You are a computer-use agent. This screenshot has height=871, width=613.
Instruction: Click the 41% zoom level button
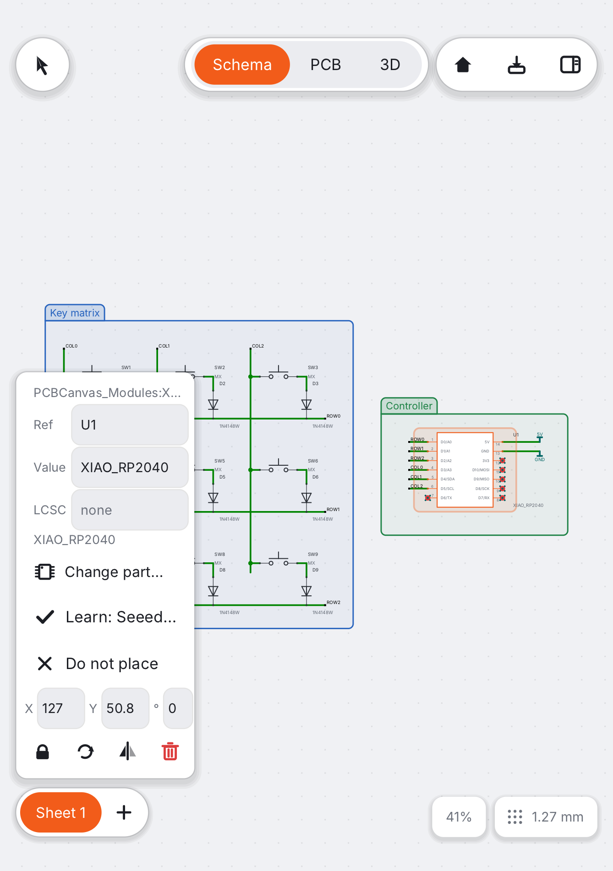(x=459, y=817)
